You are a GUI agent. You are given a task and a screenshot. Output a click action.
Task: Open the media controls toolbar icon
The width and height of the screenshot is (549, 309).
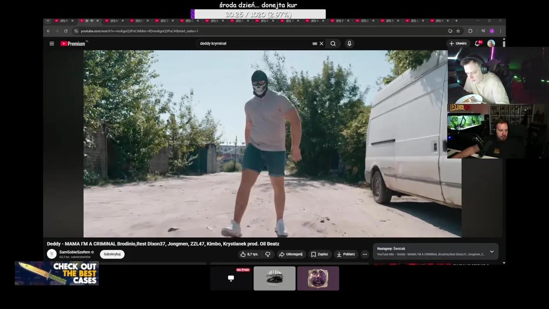[483, 31]
